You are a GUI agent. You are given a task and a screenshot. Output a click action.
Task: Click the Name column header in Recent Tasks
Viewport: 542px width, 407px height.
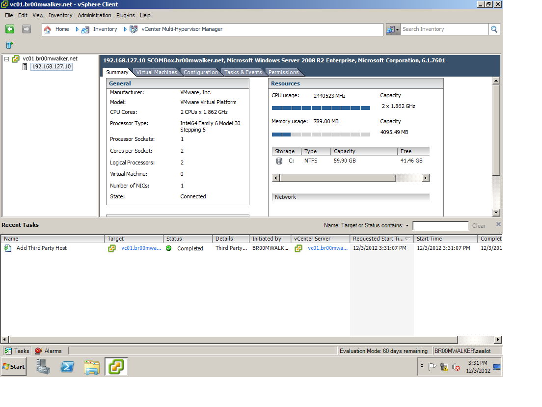53,239
